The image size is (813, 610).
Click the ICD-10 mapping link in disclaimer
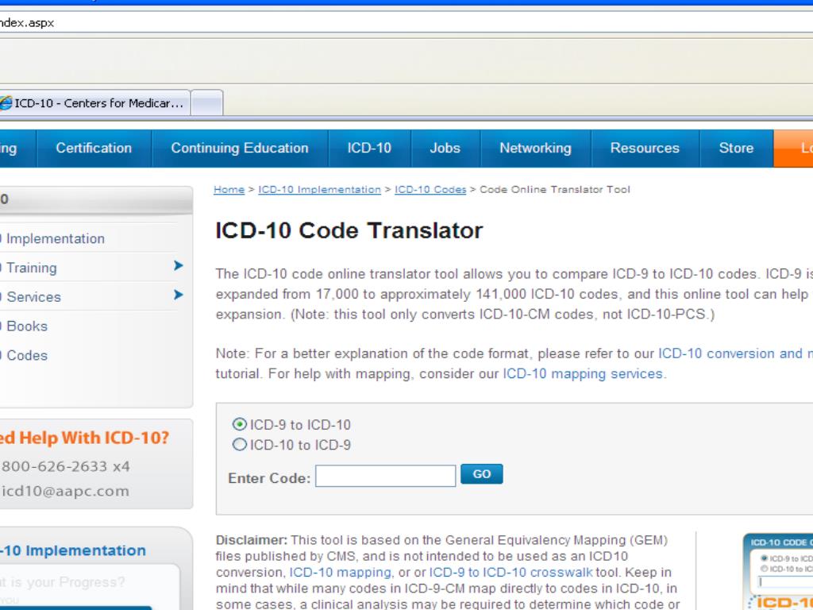340,573
